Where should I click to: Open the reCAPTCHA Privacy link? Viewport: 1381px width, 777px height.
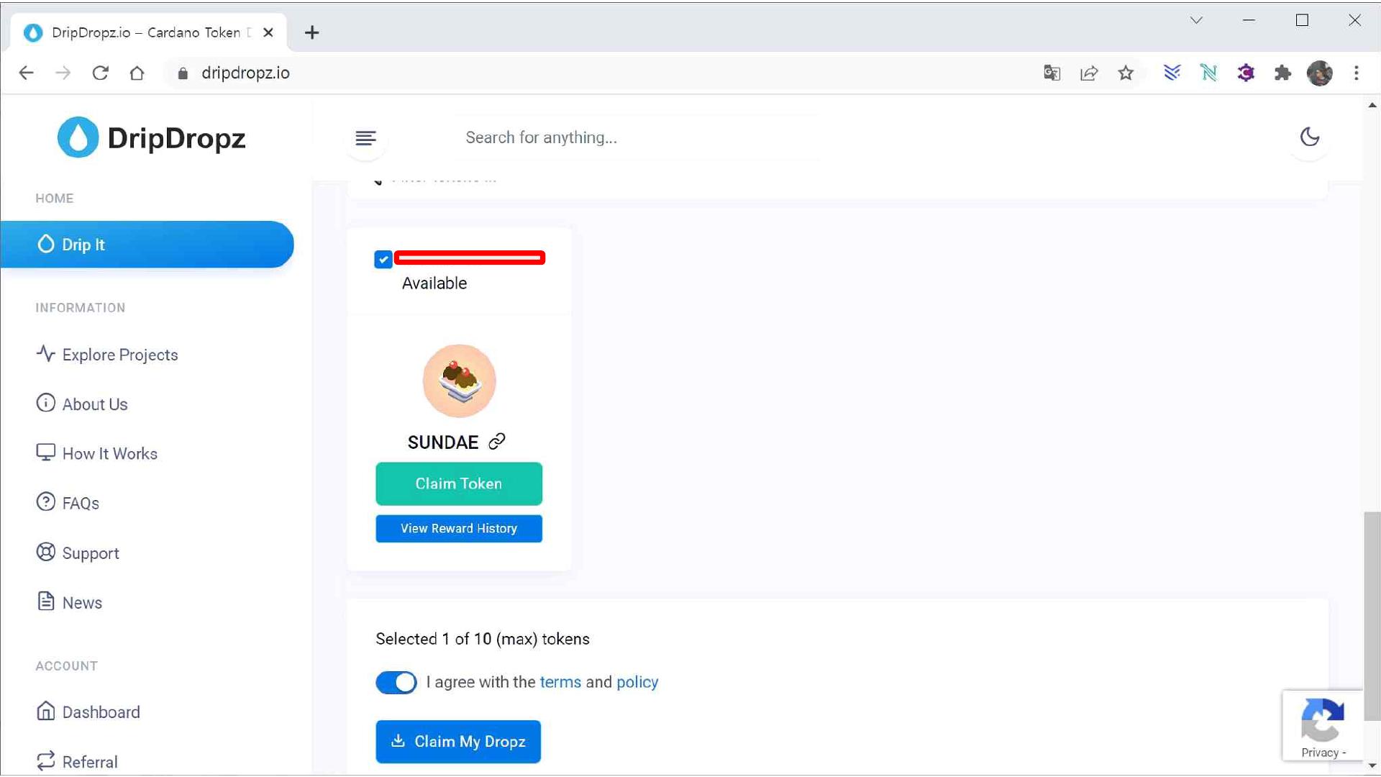click(1320, 753)
